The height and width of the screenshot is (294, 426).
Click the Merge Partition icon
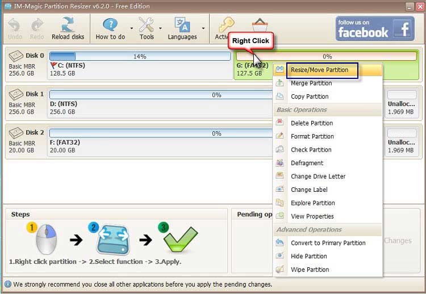point(279,82)
